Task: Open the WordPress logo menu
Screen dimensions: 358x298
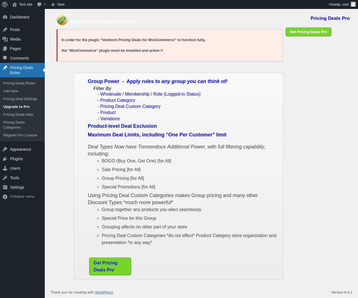Action: point(5,4)
